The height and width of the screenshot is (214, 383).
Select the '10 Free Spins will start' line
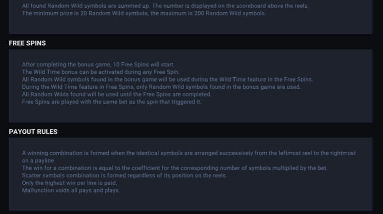[98, 65]
